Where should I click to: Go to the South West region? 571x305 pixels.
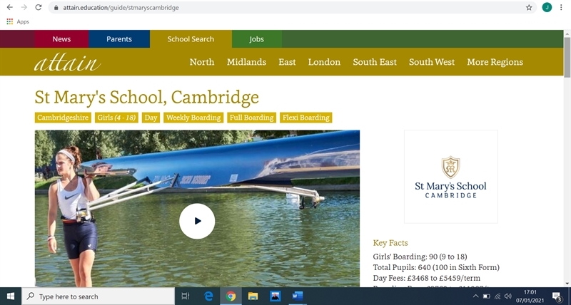432,62
